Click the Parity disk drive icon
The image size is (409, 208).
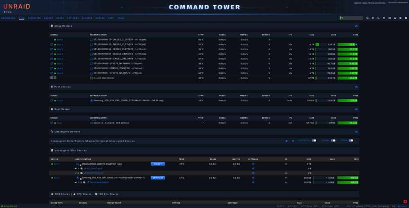[91, 40]
